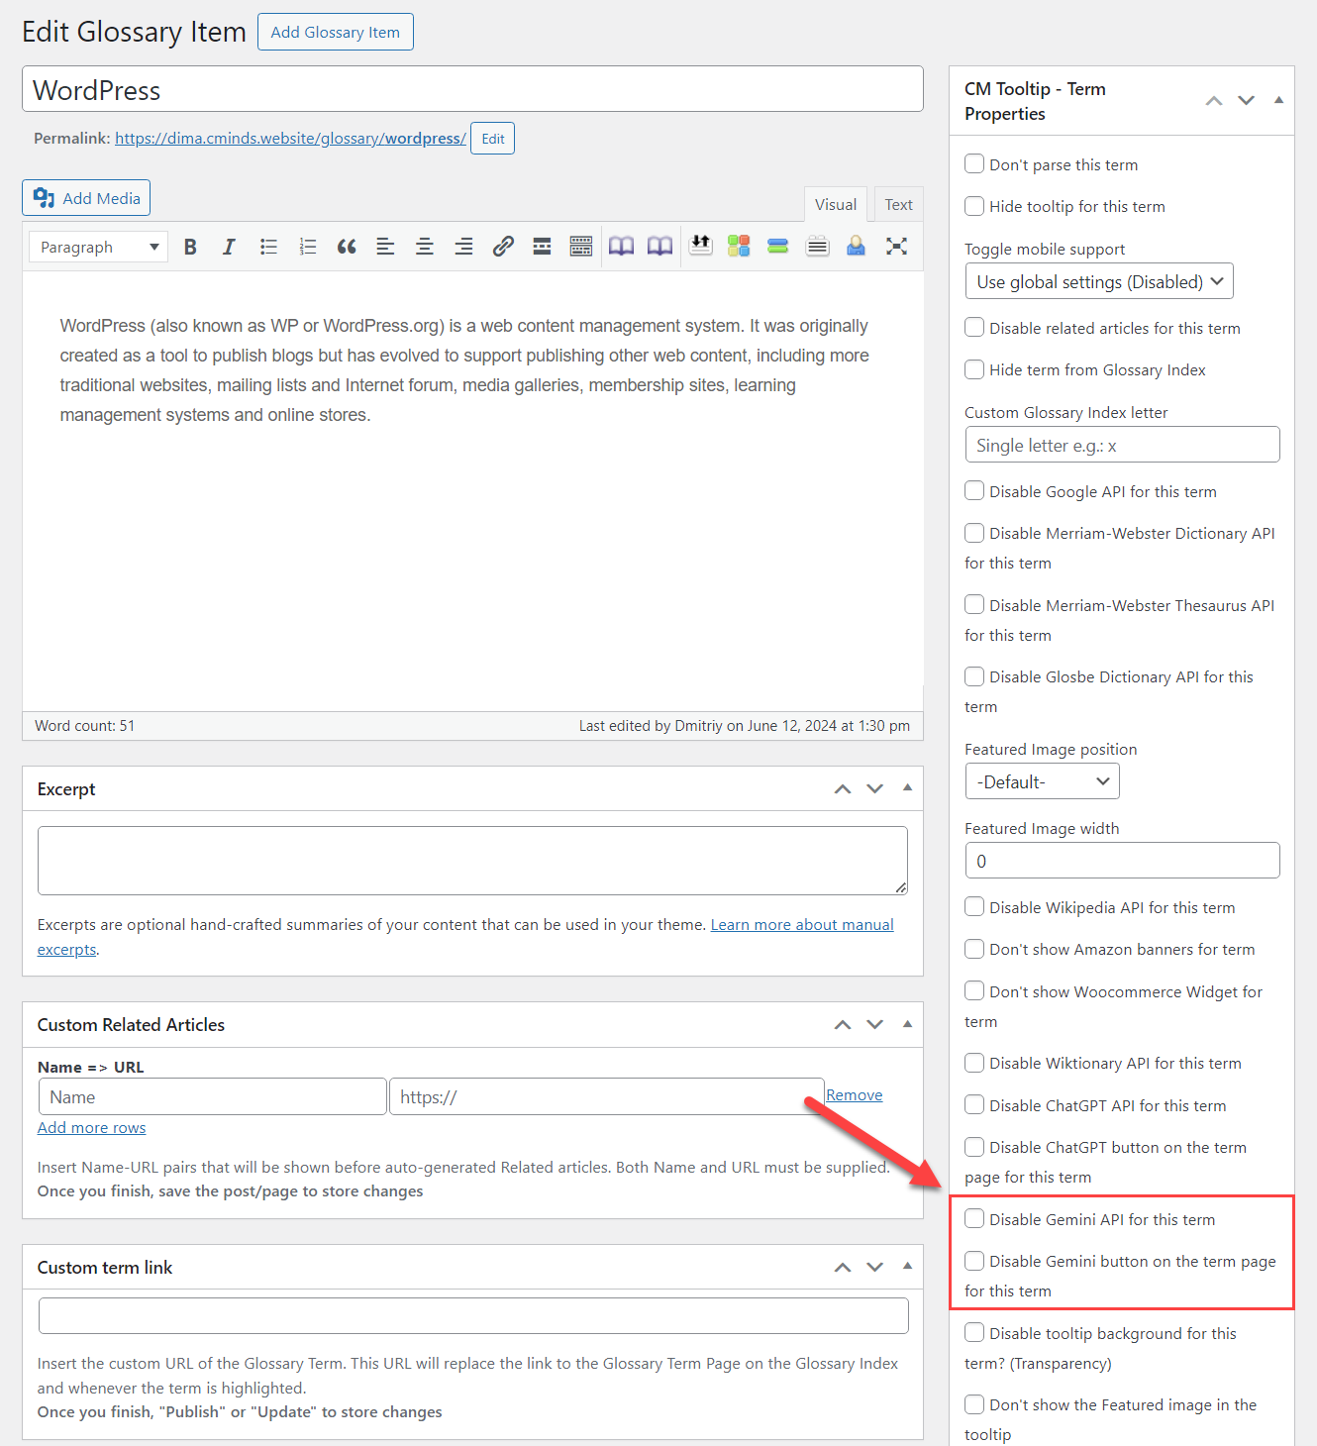The width and height of the screenshot is (1317, 1446).
Task: Remove the related article row
Action: tap(855, 1095)
